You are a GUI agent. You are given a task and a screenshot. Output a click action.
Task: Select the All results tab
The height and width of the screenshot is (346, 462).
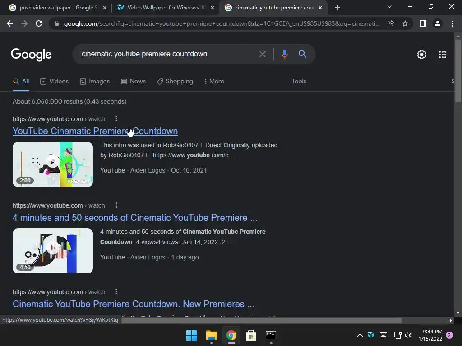(21, 82)
